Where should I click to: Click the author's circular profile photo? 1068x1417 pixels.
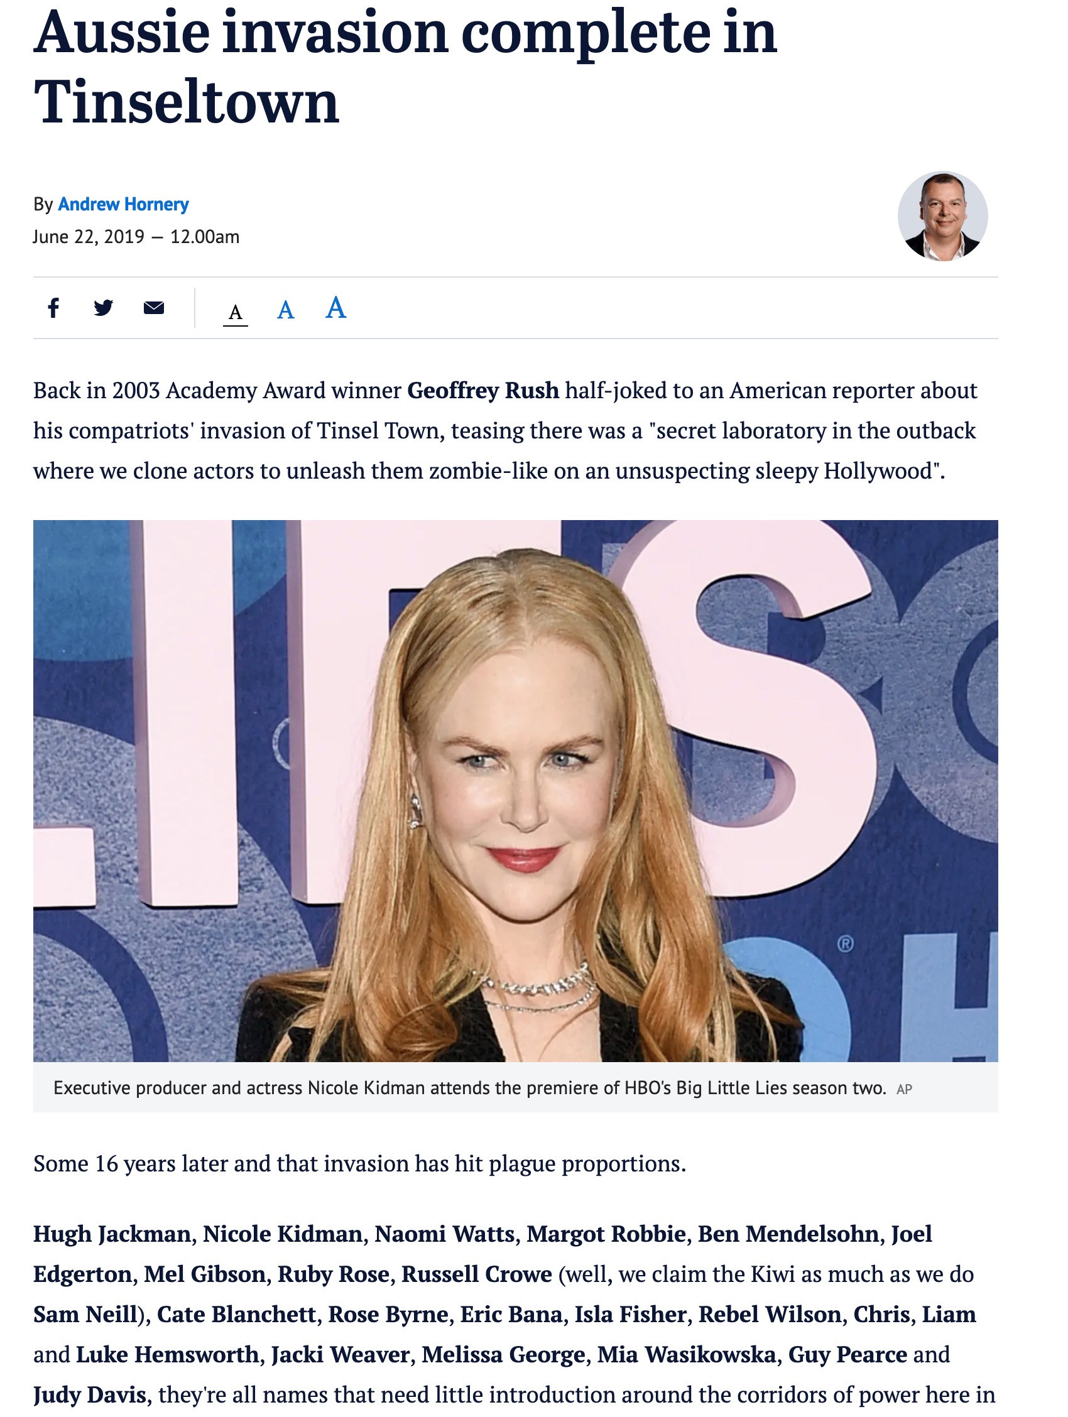point(942,216)
